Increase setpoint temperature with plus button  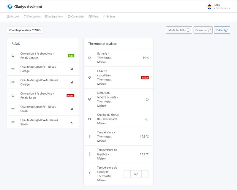point(145,174)
